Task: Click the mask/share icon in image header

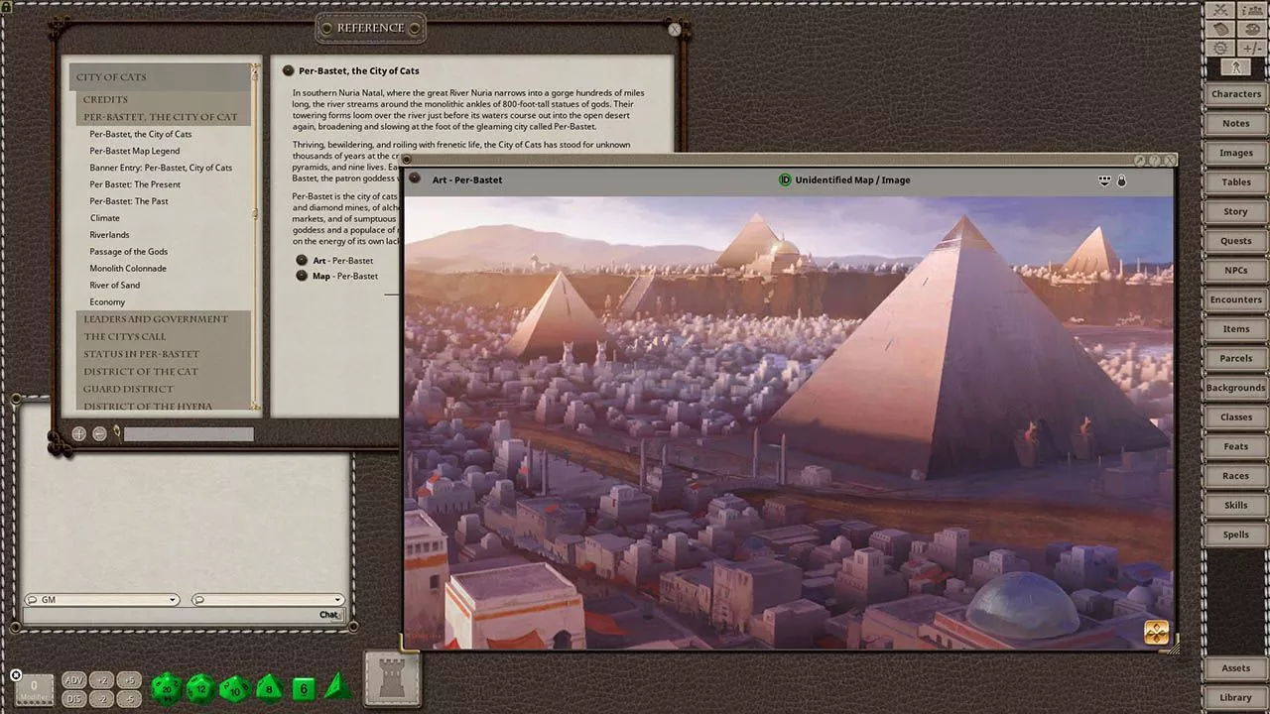Action: [x=1104, y=180]
